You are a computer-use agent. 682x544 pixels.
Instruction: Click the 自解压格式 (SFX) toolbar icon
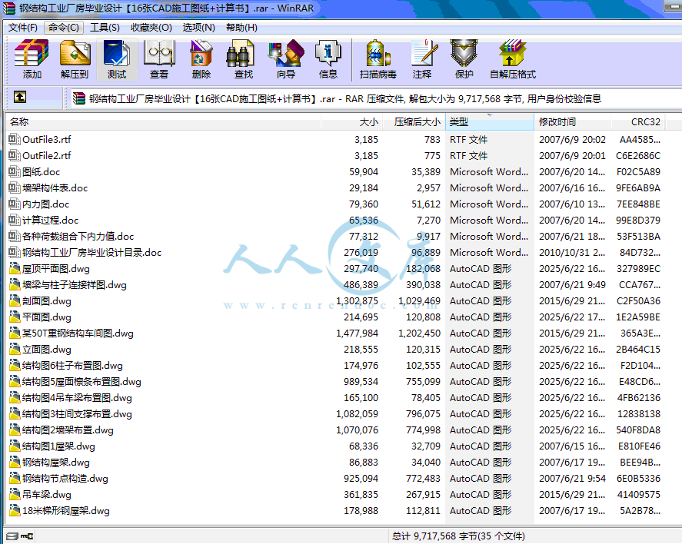click(513, 53)
